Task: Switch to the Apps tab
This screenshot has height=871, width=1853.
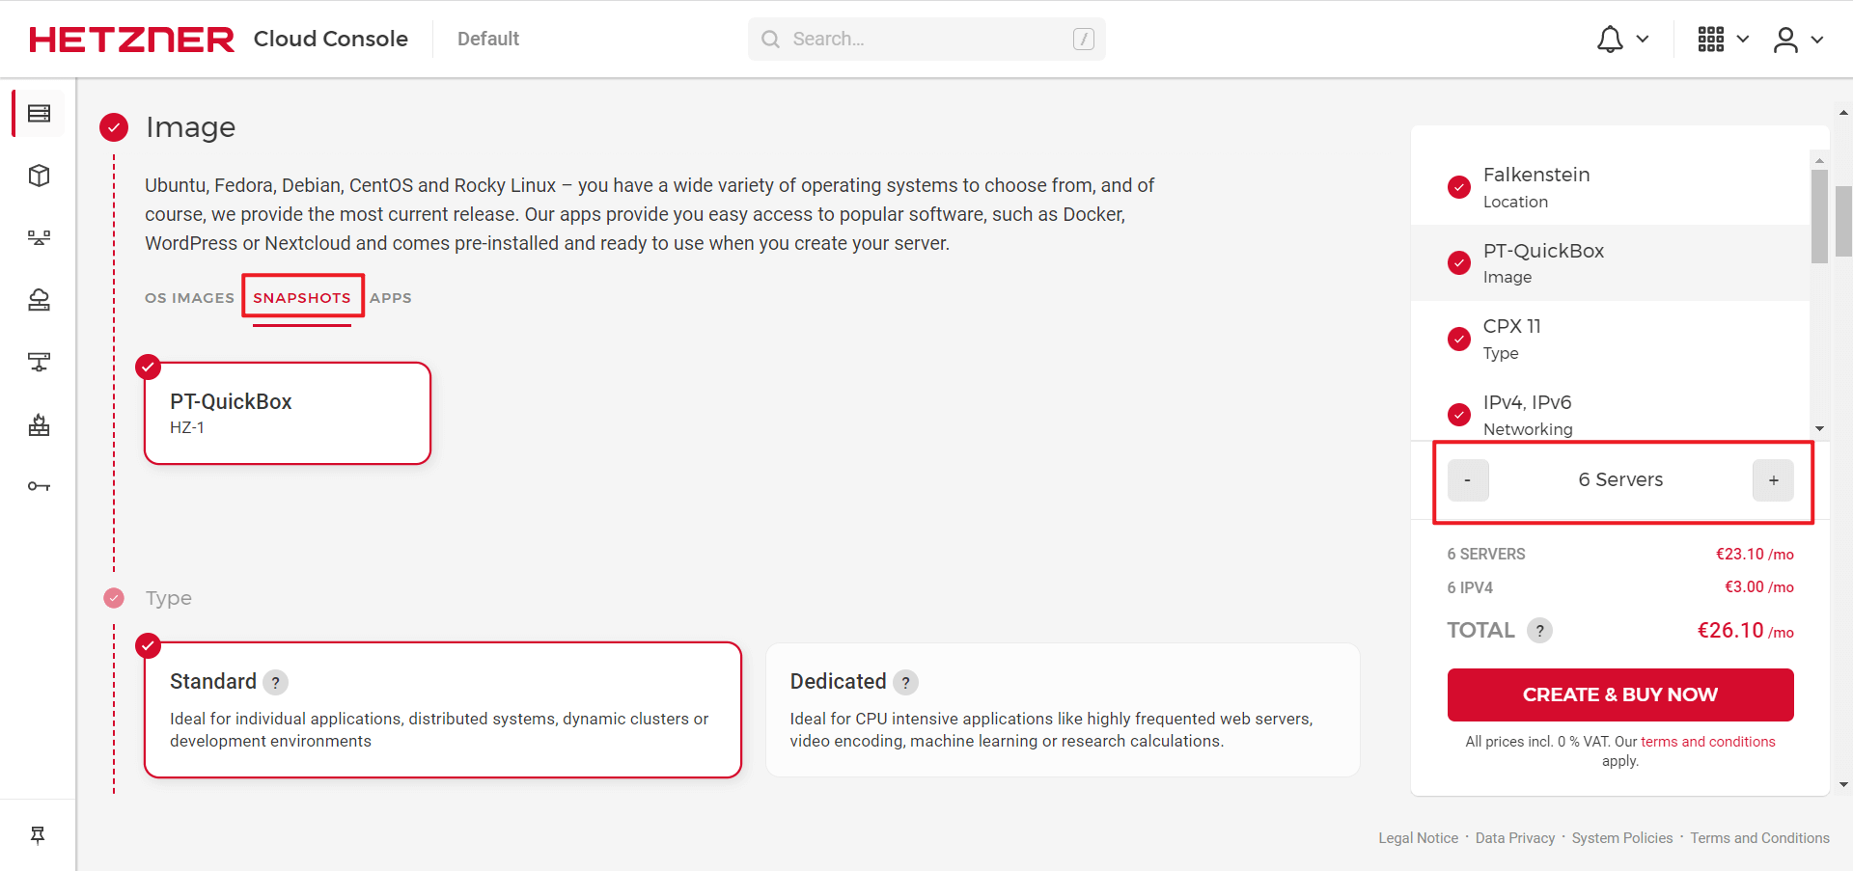Action: (391, 298)
